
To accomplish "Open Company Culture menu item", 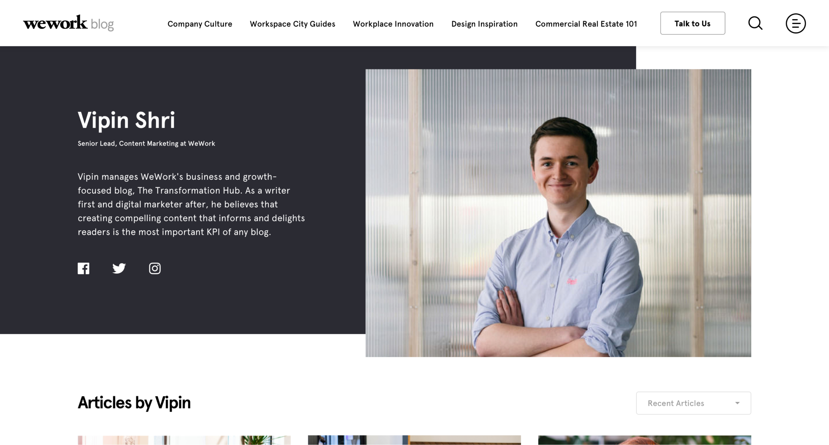I will 200,24.
